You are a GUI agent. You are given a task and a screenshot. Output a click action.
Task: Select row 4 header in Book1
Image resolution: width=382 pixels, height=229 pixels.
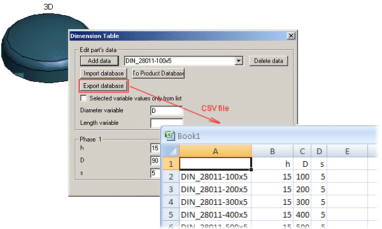click(x=171, y=202)
